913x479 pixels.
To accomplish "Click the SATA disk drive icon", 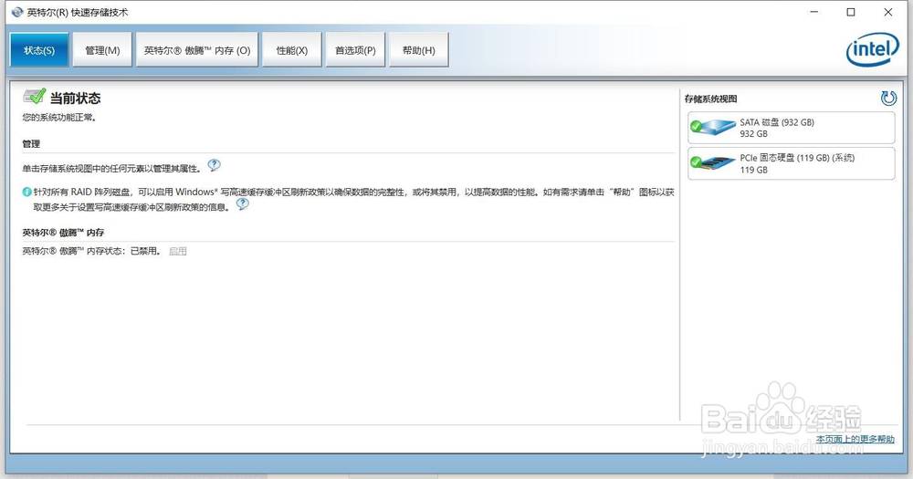I will [713, 127].
